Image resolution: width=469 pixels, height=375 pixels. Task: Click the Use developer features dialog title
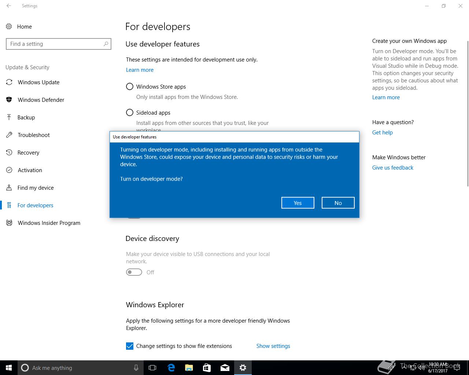coord(134,137)
